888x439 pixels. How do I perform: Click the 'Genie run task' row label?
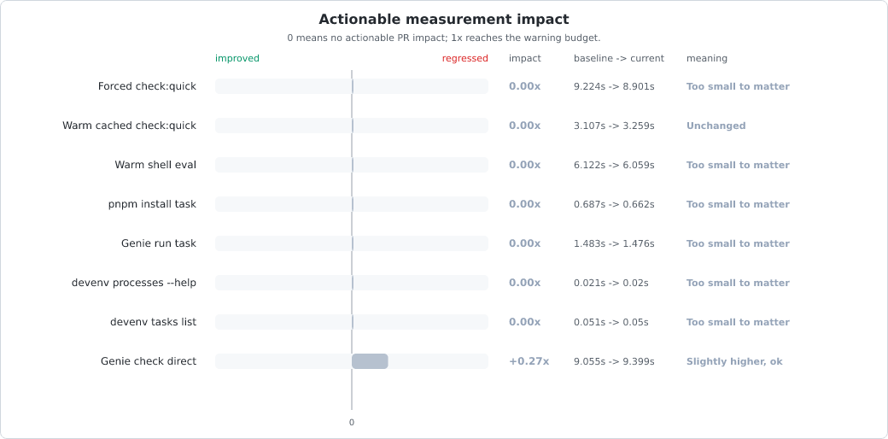coord(159,243)
